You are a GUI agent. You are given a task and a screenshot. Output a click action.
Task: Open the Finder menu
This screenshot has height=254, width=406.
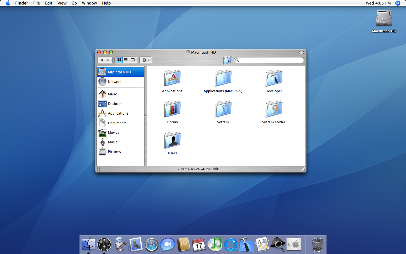point(22,3)
